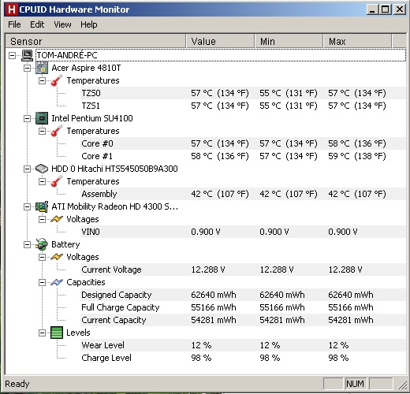Collapse the Levels group
Viewport: 410px width, 394px height.
42,333
